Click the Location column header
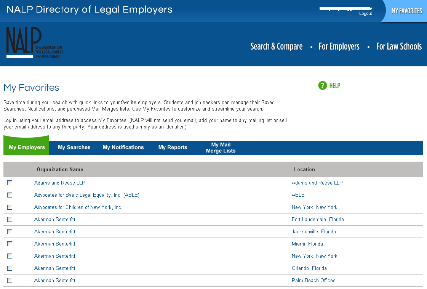This screenshot has width=427, height=289. pyautogui.click(x=304, y=169)
